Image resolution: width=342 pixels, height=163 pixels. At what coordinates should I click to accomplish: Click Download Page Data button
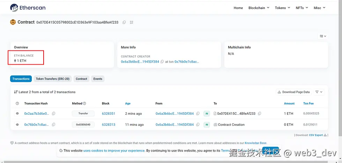[x=294, y=92]
